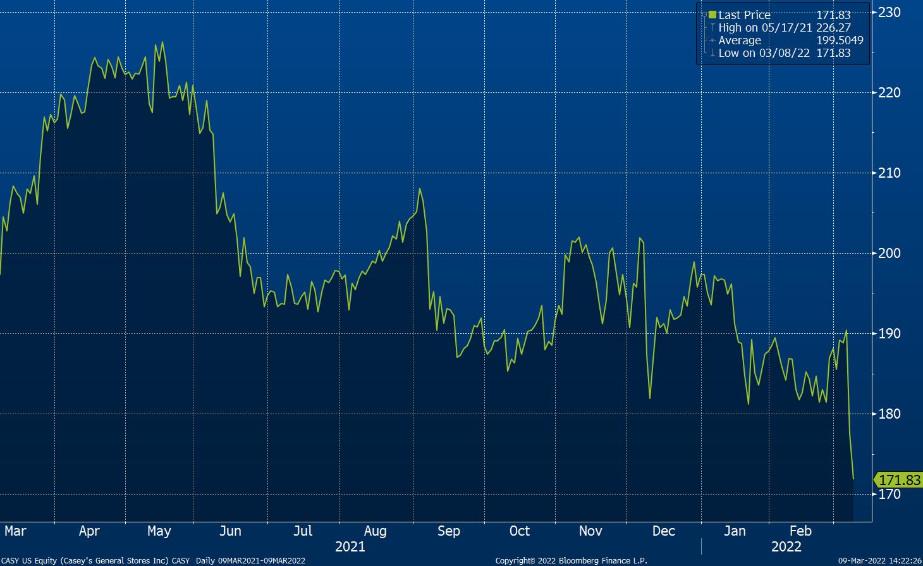Click the green Last Price color swatch
Screen dimensions: 923x566
[712, 15]
